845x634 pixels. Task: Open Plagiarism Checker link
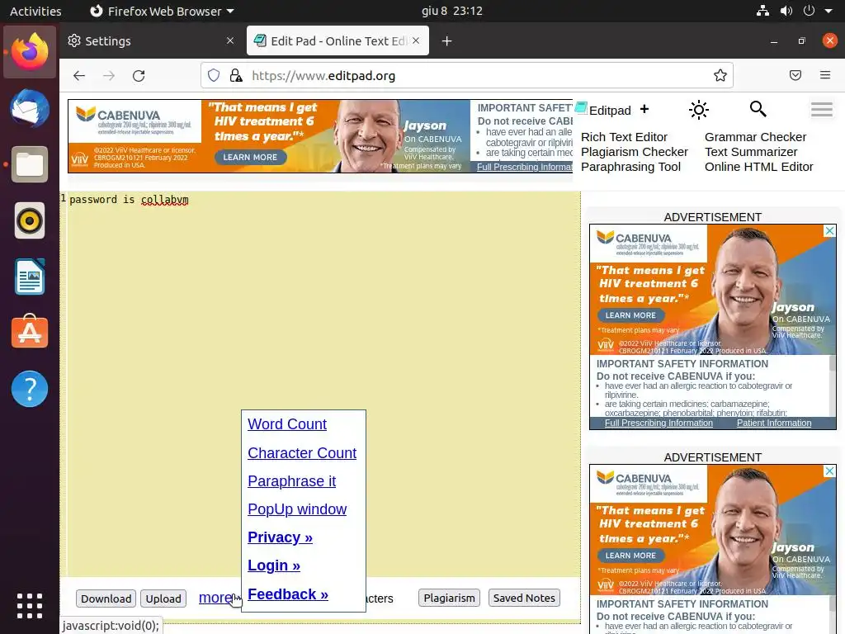[635, 152]
